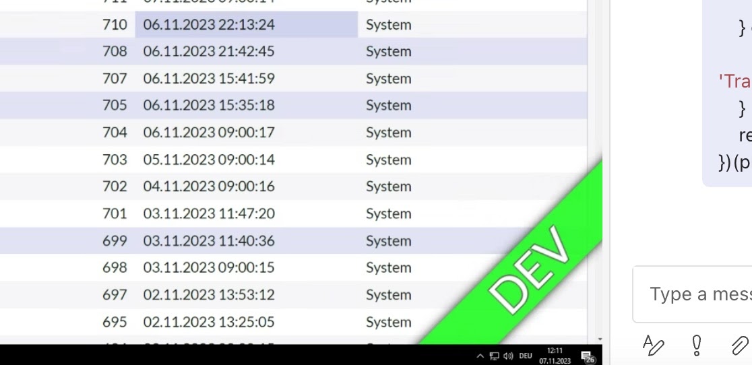
Task: Click the timestamp 06.11.2023 15:35:18
Action: (209, 105)
